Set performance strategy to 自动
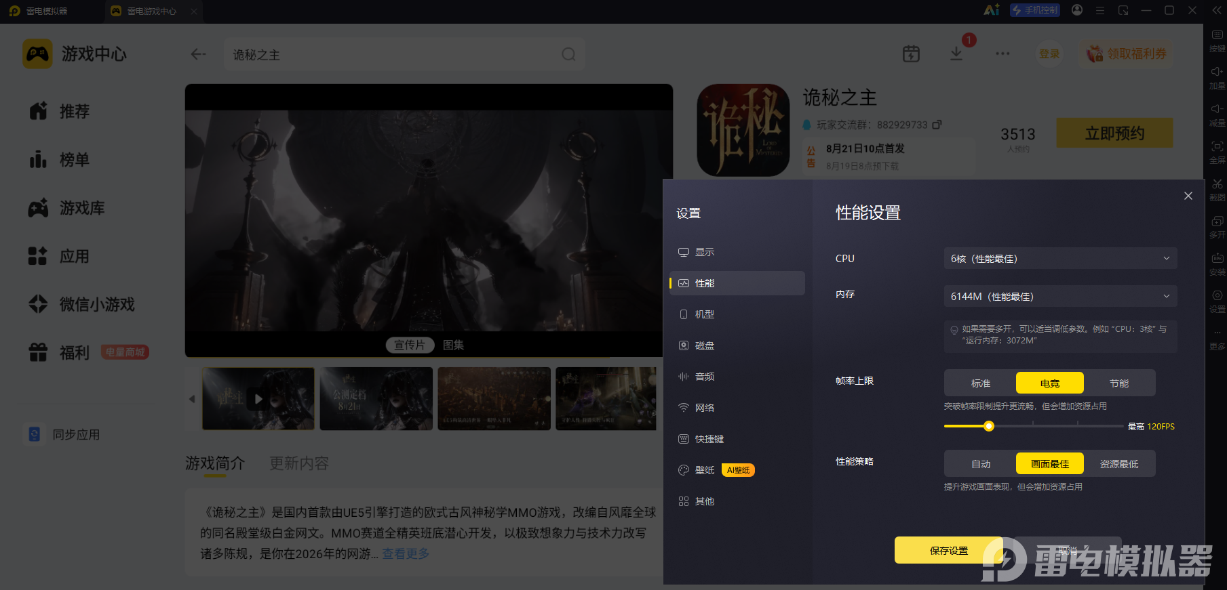The image size is (1227, 590). coord(981,464)
